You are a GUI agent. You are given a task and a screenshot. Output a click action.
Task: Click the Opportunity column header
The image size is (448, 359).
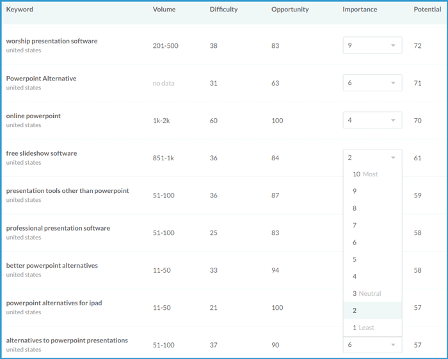click(289, 10)
